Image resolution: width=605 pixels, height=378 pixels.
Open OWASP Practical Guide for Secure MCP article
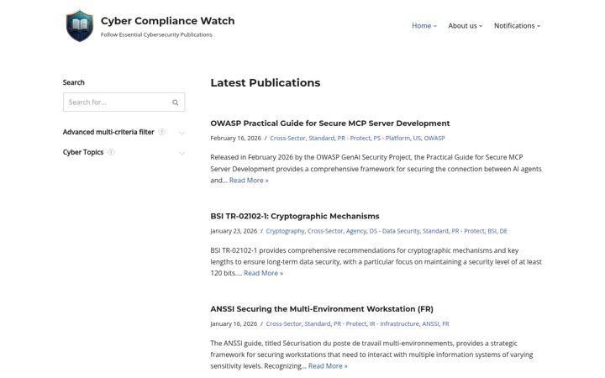330,123
